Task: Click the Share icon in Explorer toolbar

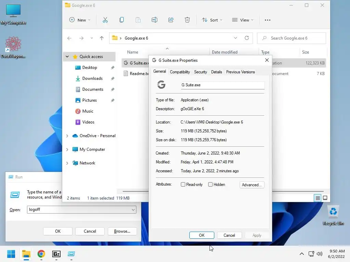Action: coord(171,20)
